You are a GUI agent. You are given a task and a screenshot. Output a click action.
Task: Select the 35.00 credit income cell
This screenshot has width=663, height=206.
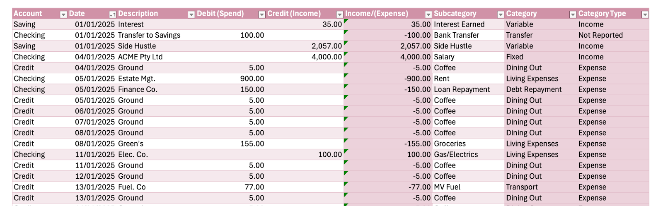coord(305,24)
